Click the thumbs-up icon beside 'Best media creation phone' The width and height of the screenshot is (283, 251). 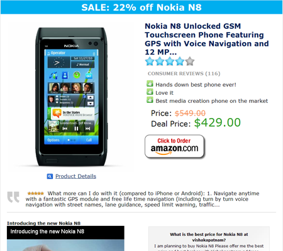[150, 100]
